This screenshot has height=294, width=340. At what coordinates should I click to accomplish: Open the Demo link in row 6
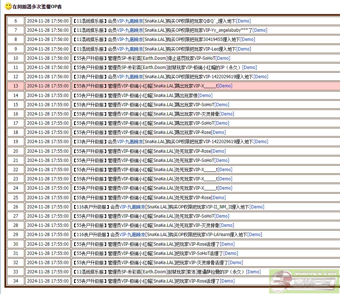243,21
